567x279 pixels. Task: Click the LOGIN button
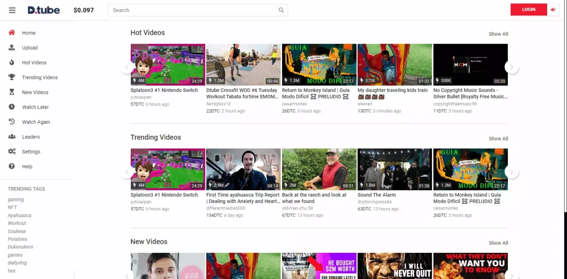[x=529, y=10]
